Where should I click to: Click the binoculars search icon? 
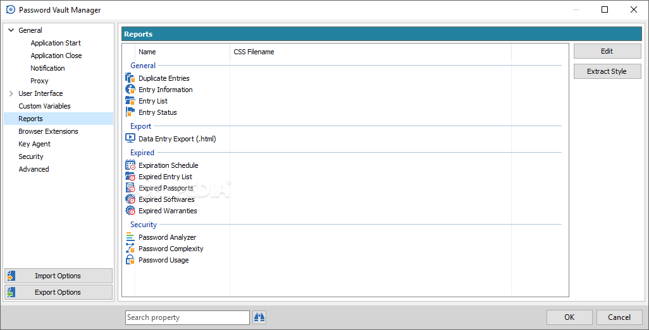point(259,317)
